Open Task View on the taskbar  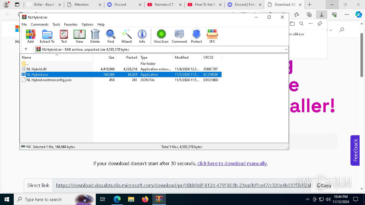(103, 199)
